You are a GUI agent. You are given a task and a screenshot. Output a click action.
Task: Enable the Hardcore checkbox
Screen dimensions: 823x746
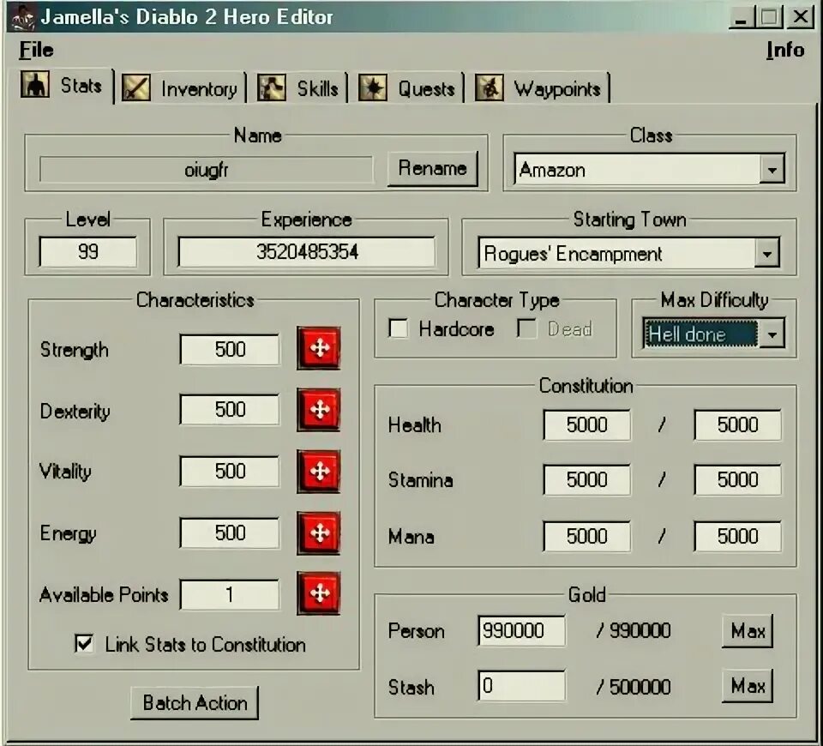pos(399,328)
